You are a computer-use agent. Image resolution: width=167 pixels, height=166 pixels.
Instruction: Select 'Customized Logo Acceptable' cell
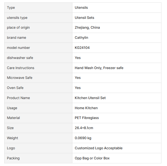[x=98, y=148]
